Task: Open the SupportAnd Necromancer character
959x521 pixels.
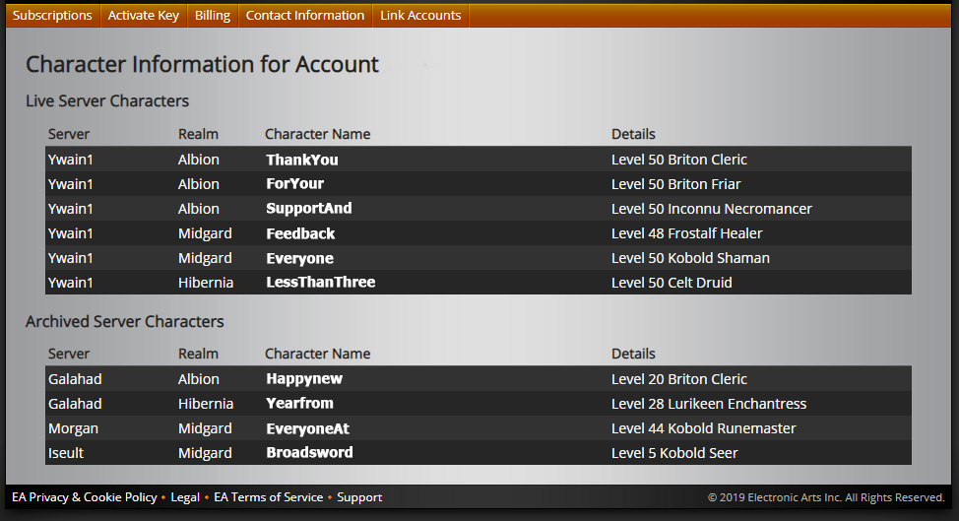Action: coord(308,209)
